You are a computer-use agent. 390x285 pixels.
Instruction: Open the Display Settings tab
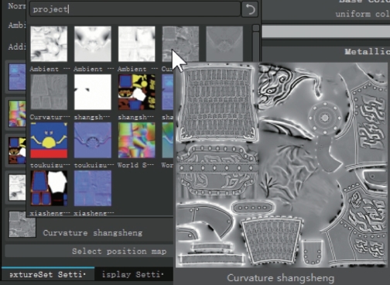133,274
